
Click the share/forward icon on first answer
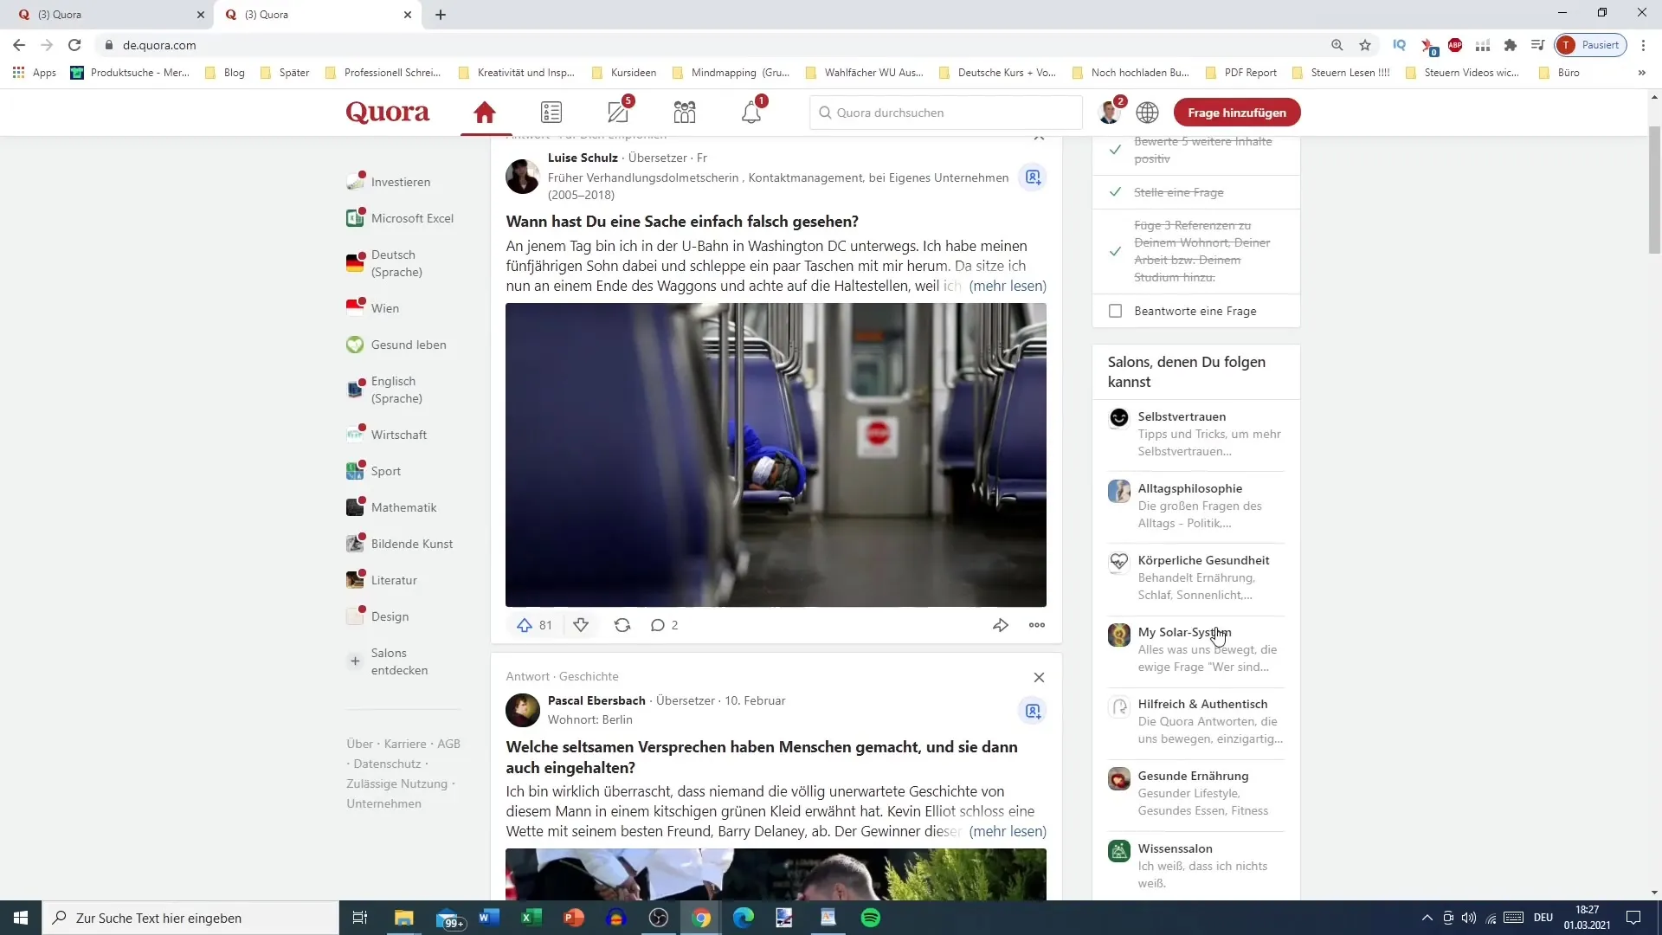(x=1001, y=624)
